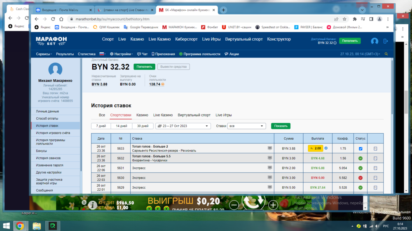Open Бонусы in the left sidebar
Viewport: 412px width, 231px height.
click(41, 151)
